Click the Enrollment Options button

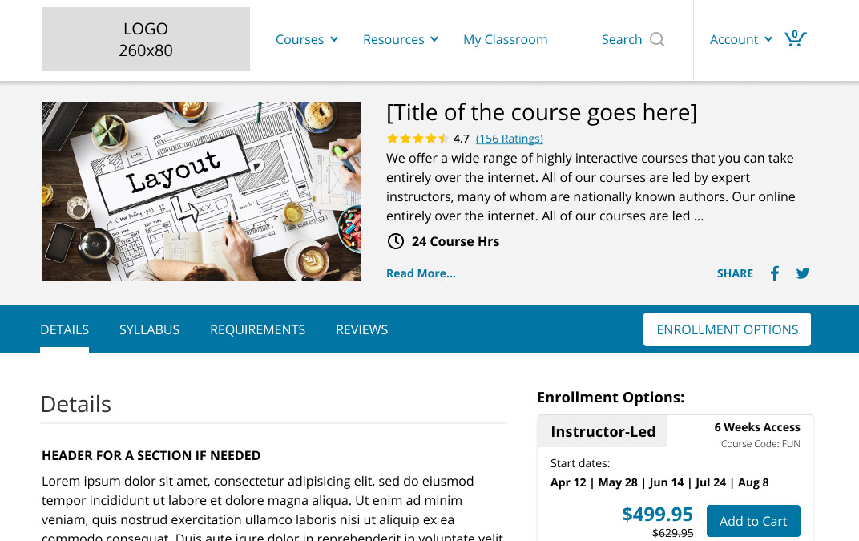pyautogui.click(x=727, y=329)
